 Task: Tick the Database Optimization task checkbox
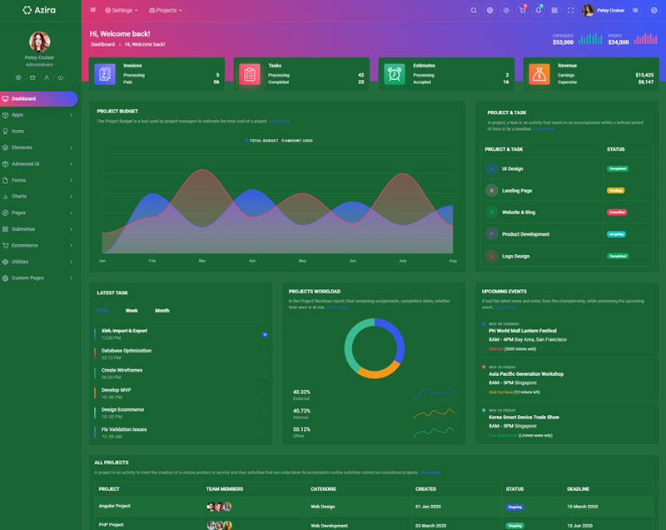point(265,354)
